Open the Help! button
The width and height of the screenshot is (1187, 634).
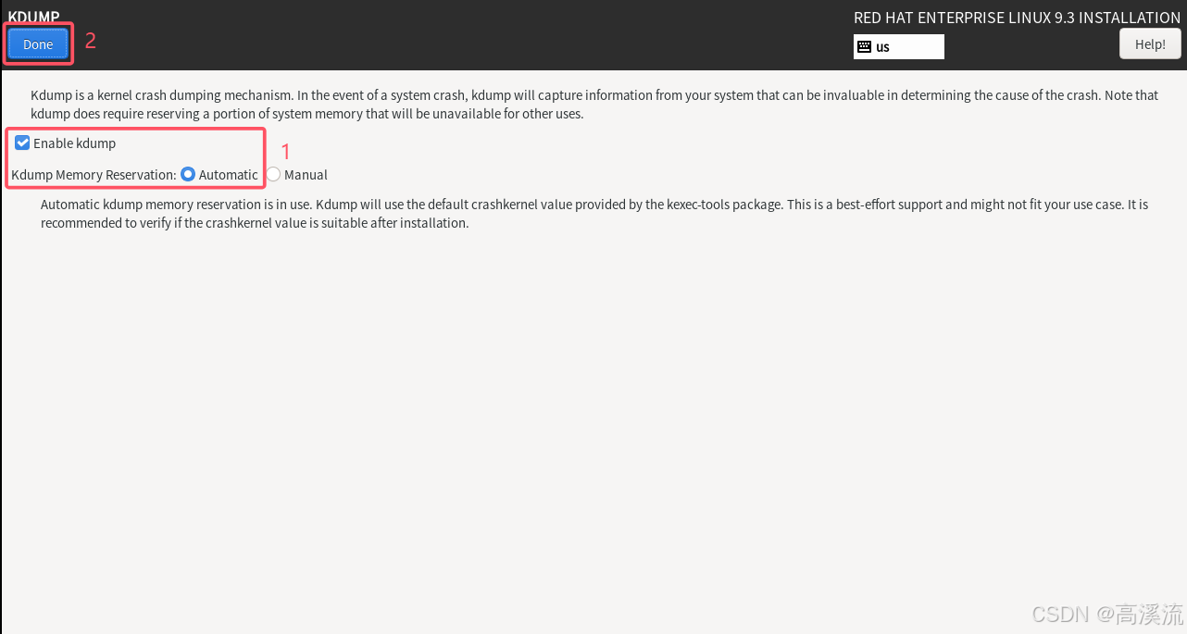click(x=1150, y=44)
